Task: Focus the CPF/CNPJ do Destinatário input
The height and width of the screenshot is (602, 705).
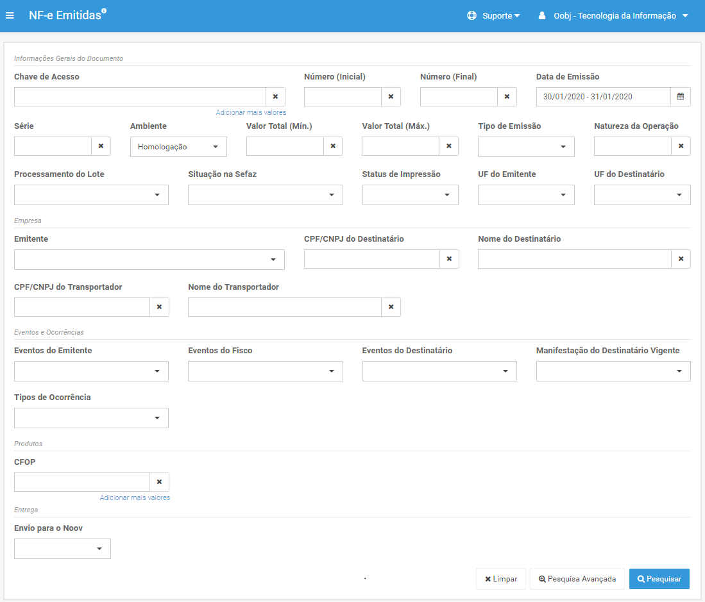Action: click(x=372, y=259)
